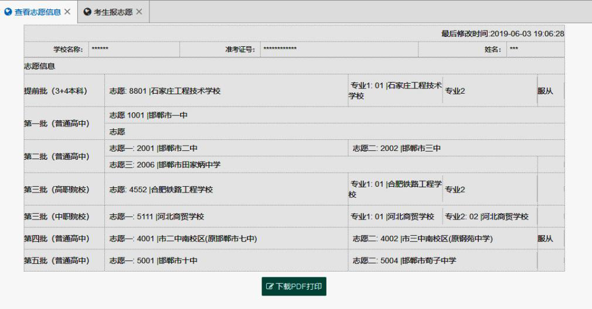Close the 查看志愿信息 tab
The height and width of the screenshot is (309, 592).
coord(67,12)
